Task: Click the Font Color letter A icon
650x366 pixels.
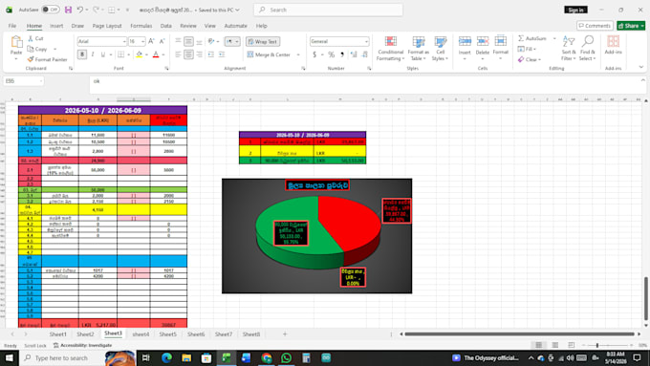Action: tap(156, 54)
